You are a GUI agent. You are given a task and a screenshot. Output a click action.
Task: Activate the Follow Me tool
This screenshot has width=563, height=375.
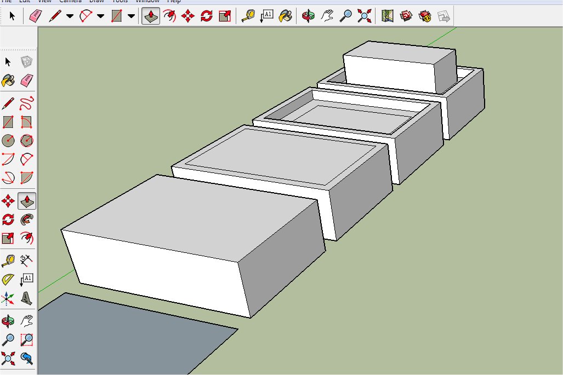pos(26,220)
